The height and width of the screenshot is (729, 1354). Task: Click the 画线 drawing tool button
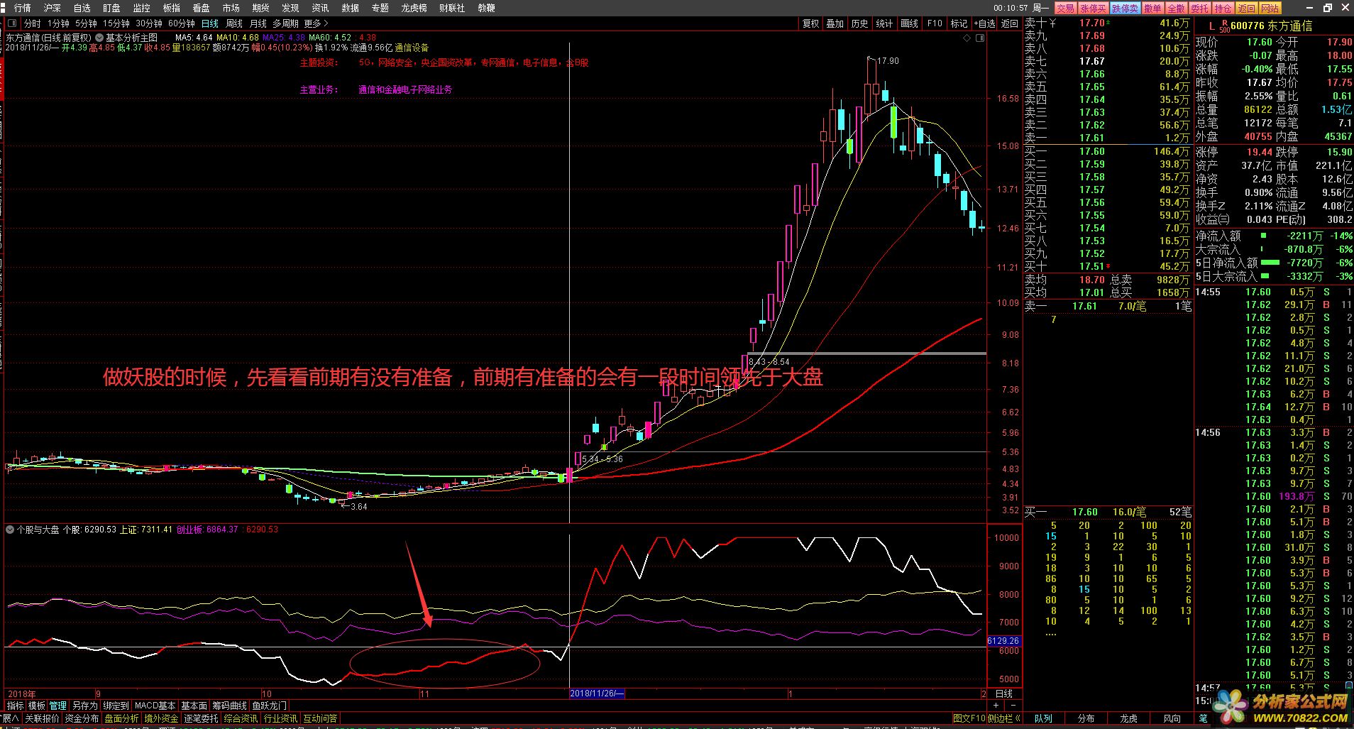909,23
